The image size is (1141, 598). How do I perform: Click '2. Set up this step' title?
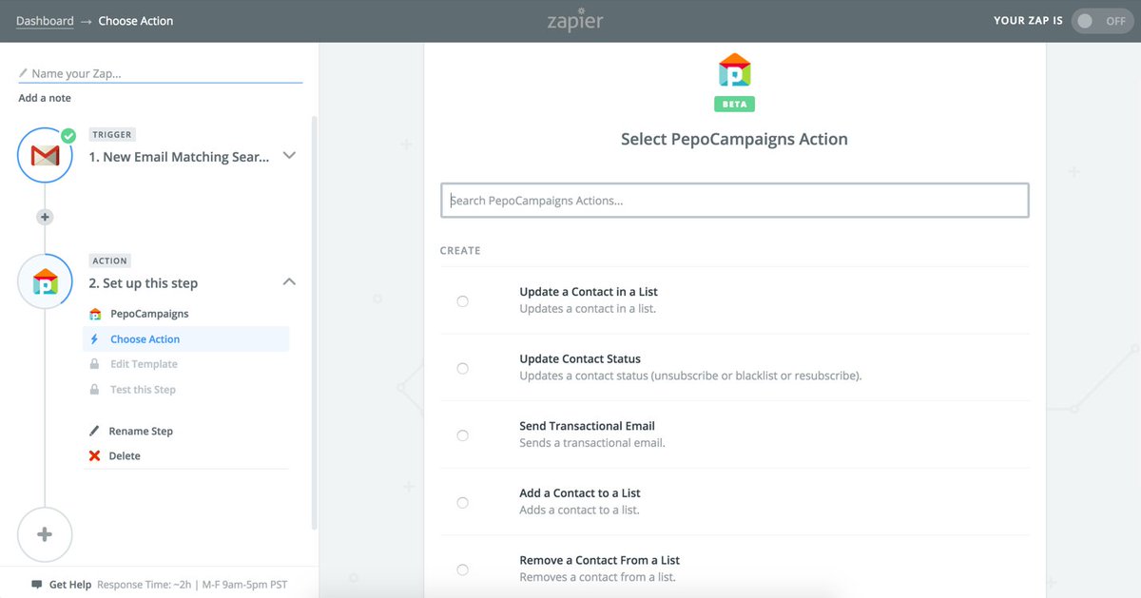pos(144,283)
